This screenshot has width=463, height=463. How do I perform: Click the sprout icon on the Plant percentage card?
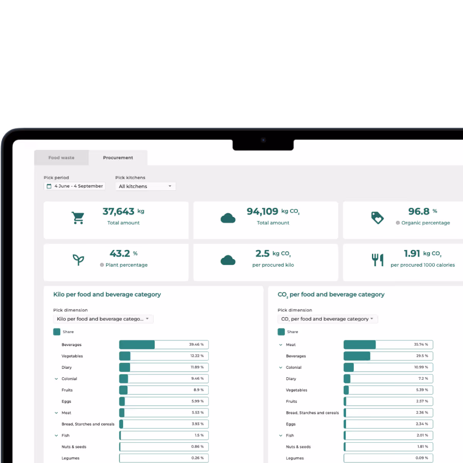point(78,260)
